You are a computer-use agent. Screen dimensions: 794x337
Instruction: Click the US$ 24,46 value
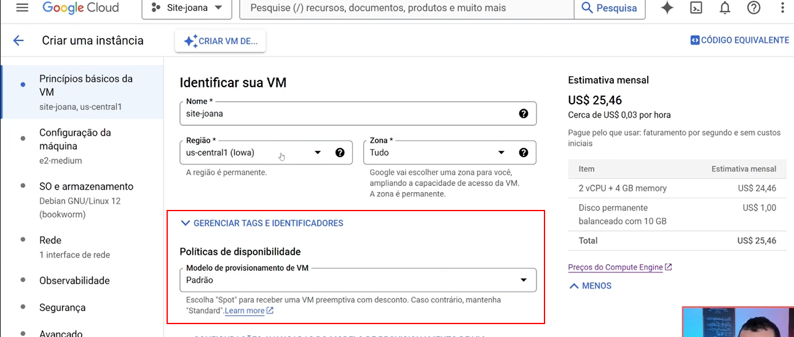click(757, 188)
